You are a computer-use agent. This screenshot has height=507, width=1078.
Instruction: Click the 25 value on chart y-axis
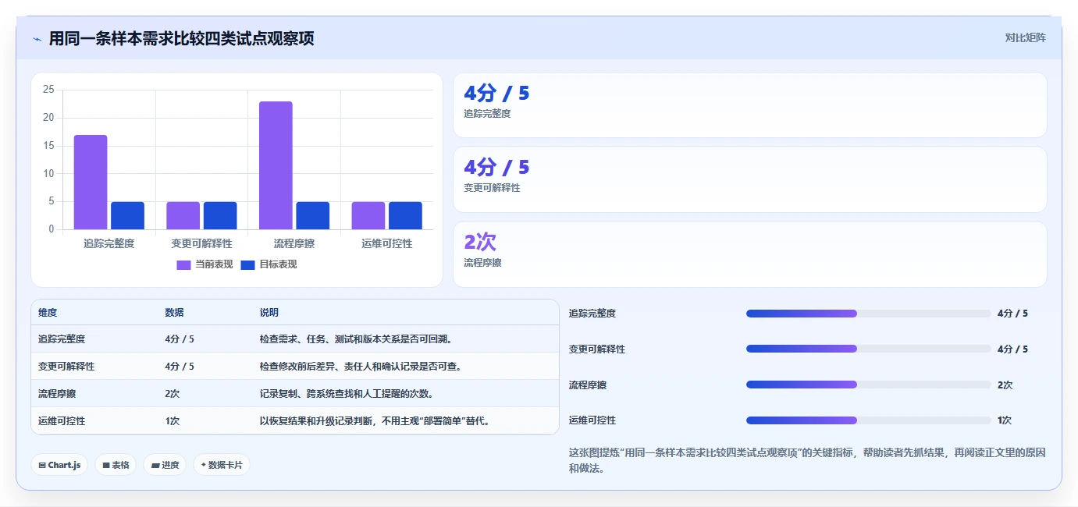48,90
